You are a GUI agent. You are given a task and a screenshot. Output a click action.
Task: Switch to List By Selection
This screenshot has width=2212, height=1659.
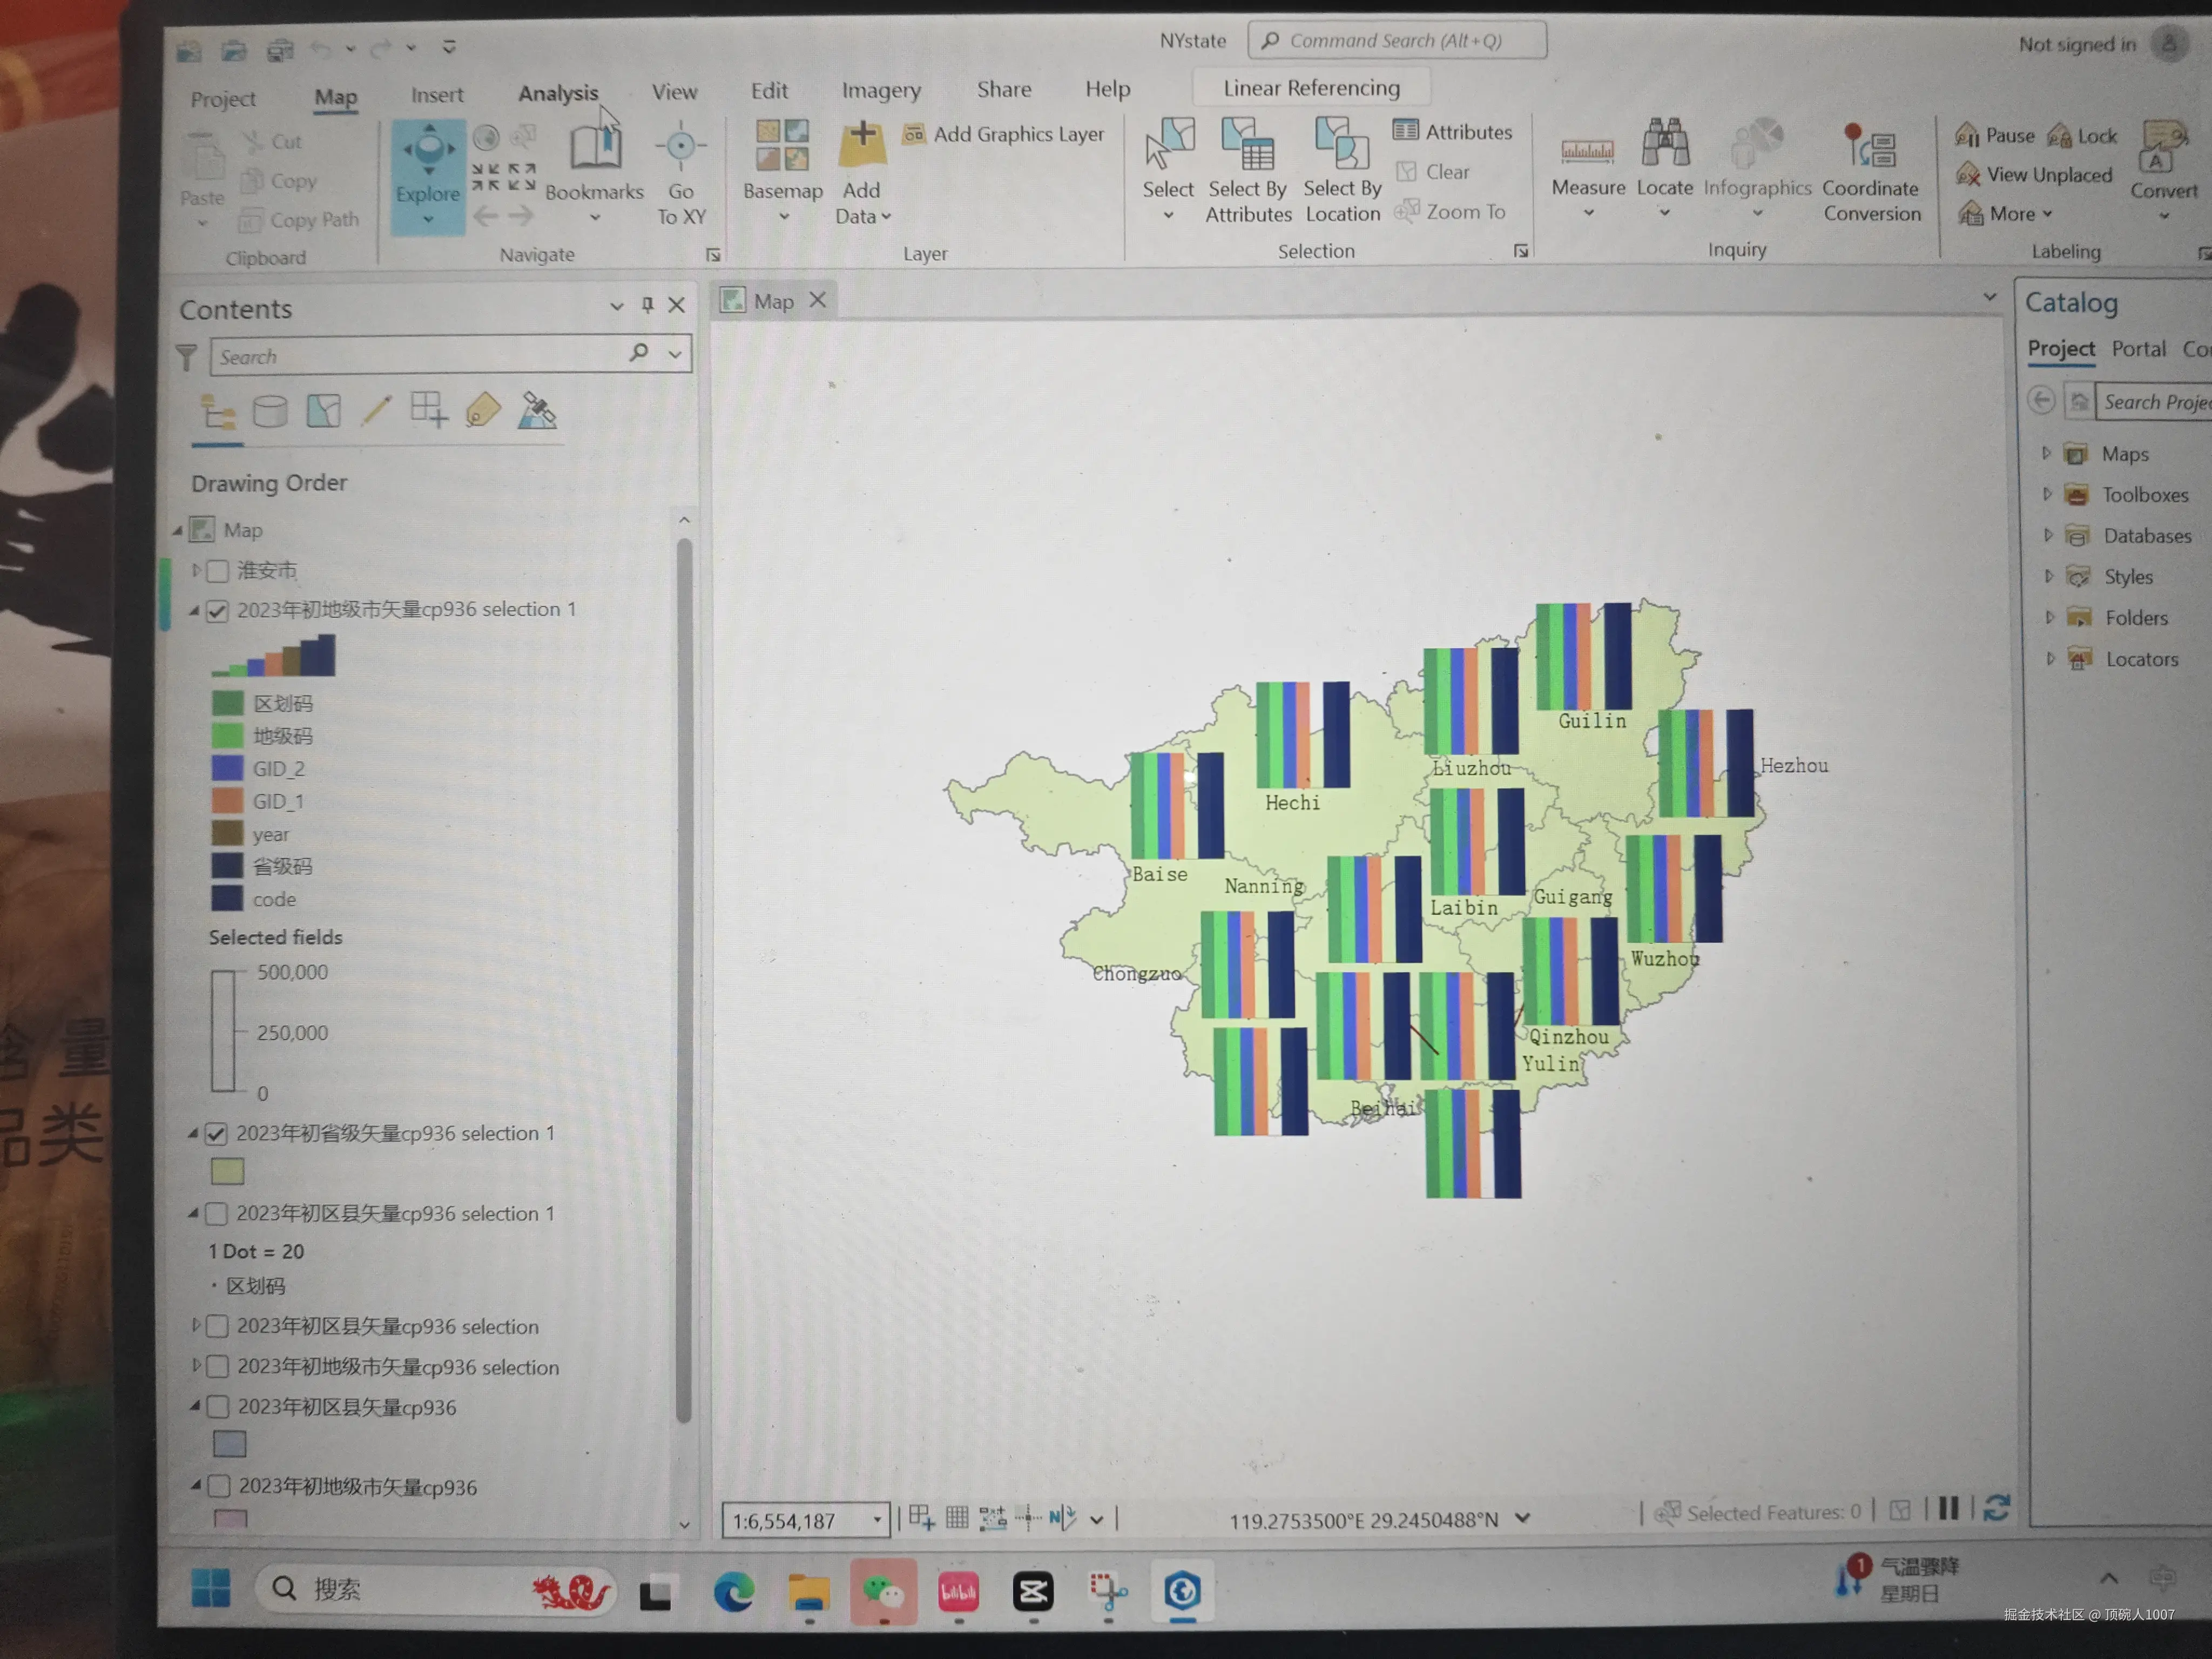tap(323, 411)
